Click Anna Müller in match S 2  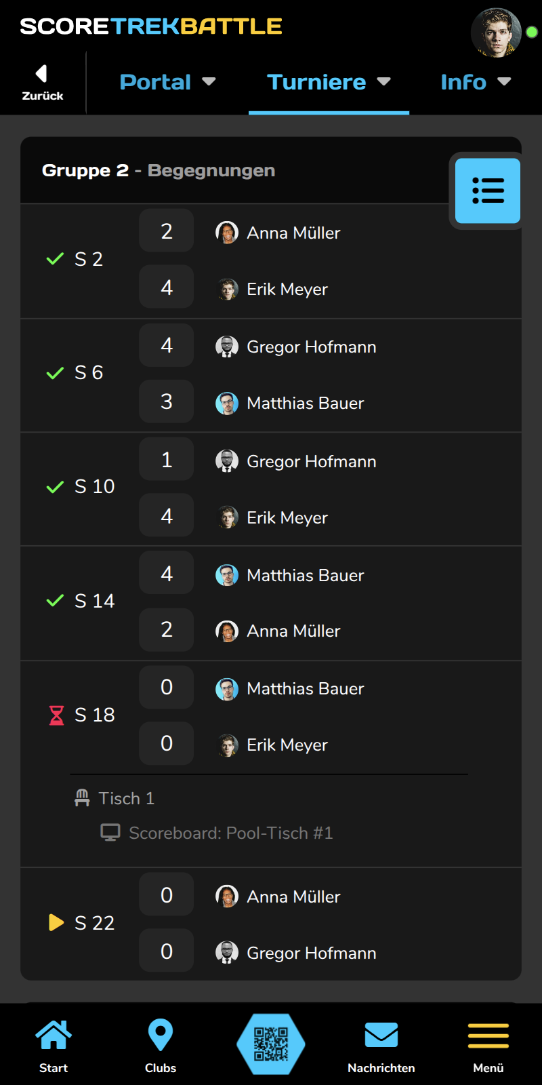tap(293, 233)
